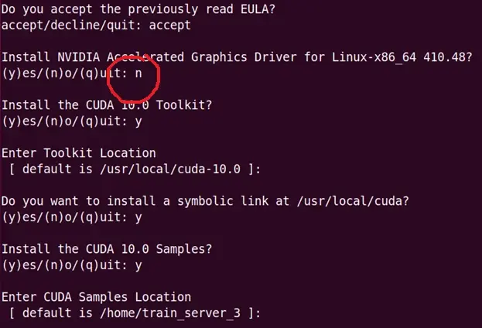Click the 'accept/decline/quit:' prompt label
Viewport: 482px width, 328px height.
[71, 26]
